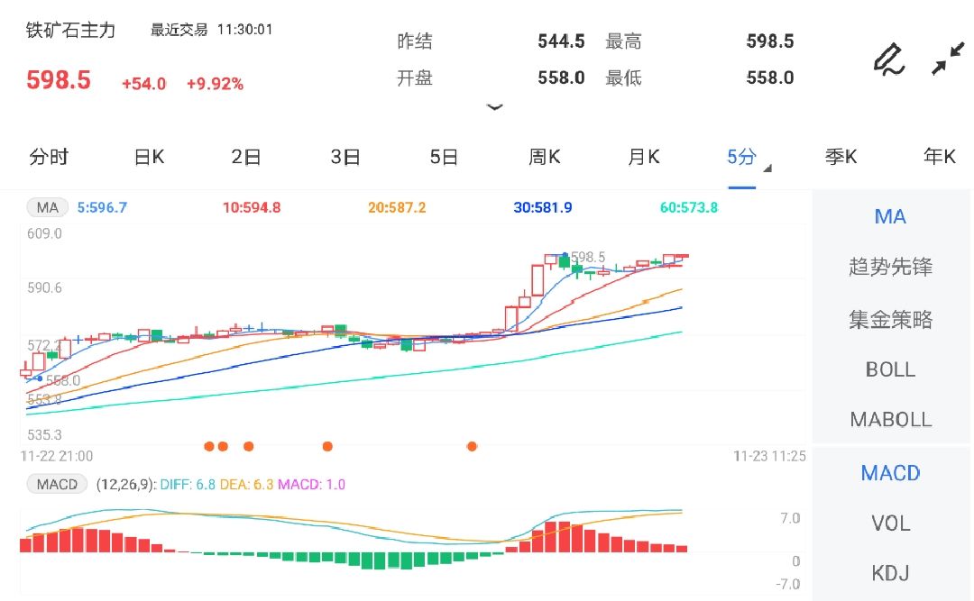Open the KDJ indicator view

click(x=889, y=572)
